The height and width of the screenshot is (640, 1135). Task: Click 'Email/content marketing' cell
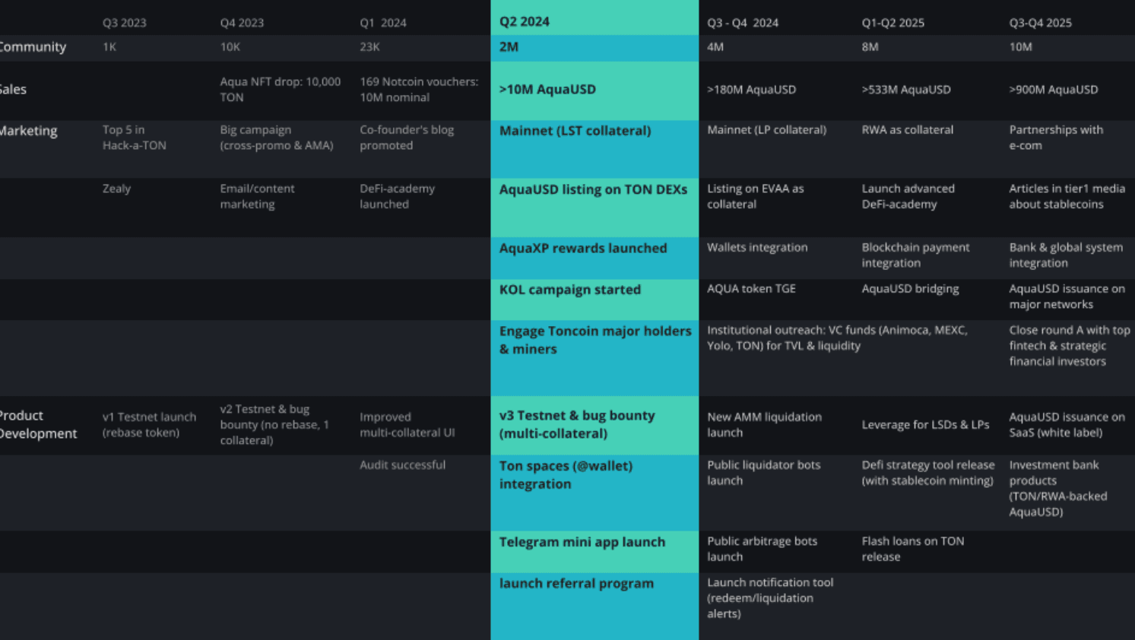(257, 196)
